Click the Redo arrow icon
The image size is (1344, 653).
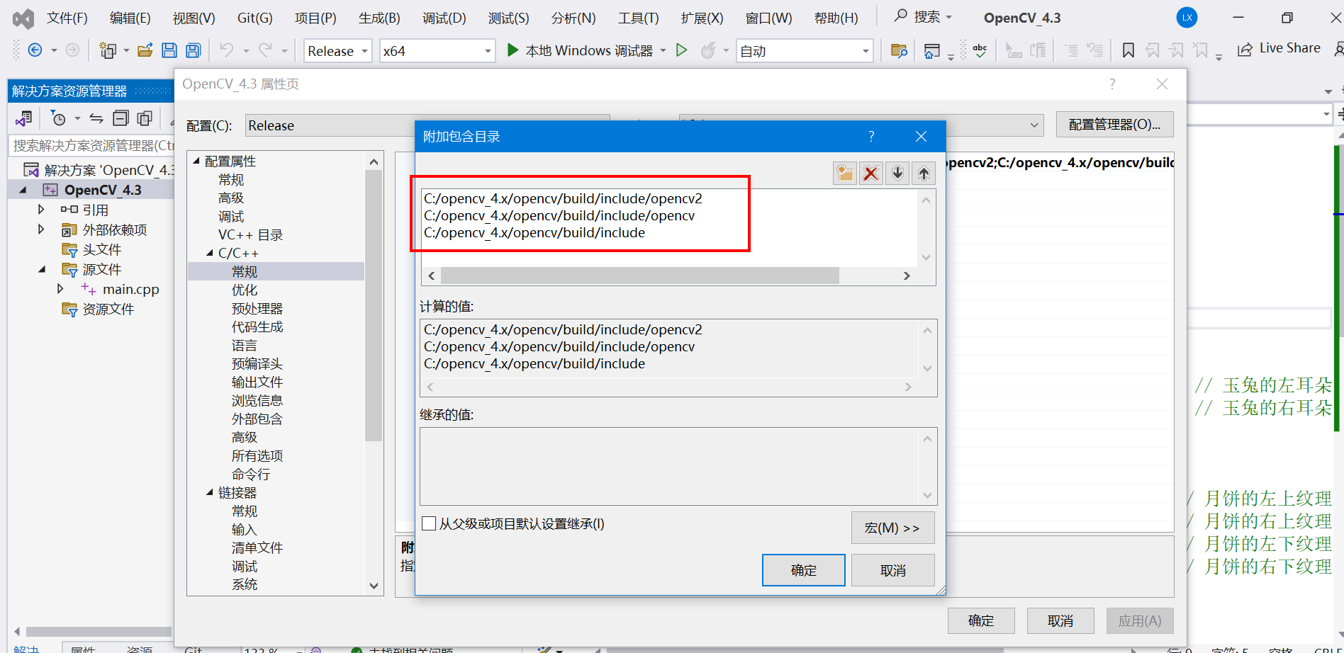(265, 50)
